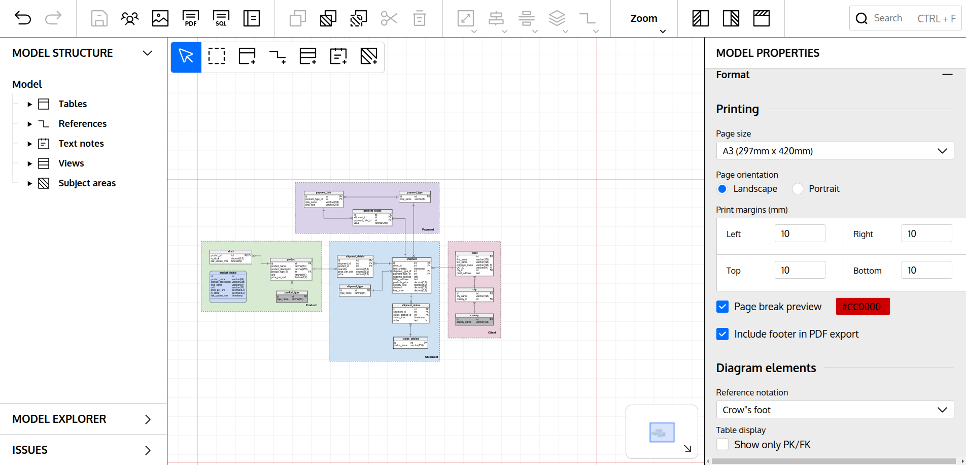The width and height of the screenshot is (966, 465).
Task: Expand the Tables tree node
Action: pyautogui.click(x=29, y=104)
